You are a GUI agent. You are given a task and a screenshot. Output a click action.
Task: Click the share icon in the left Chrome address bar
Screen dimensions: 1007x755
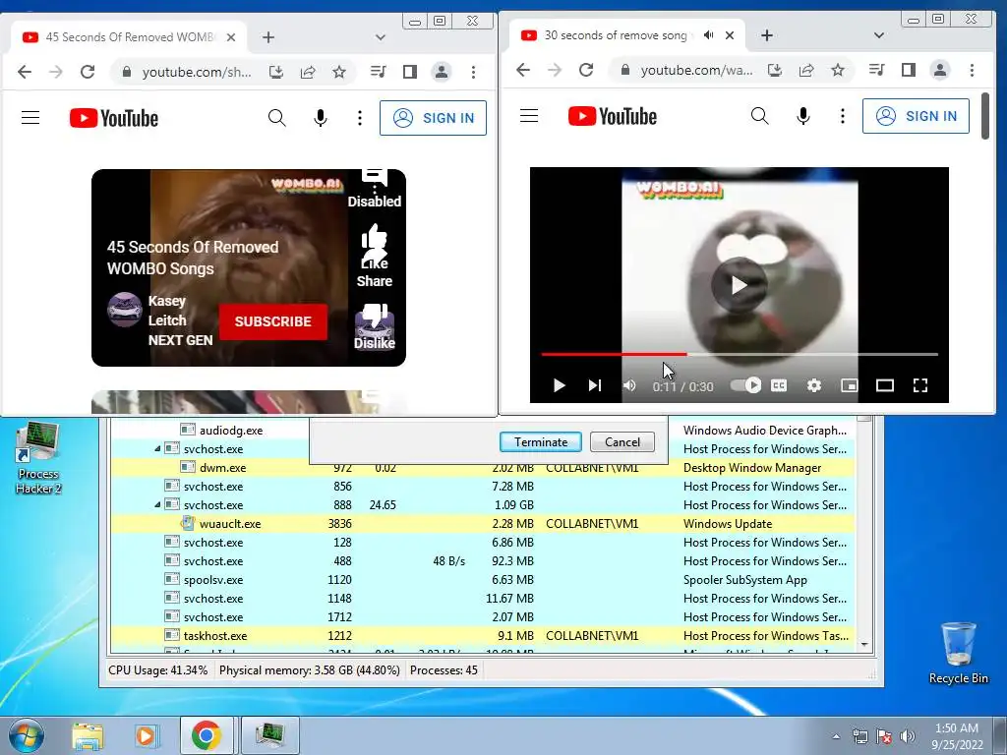click(x=308, y=72)
